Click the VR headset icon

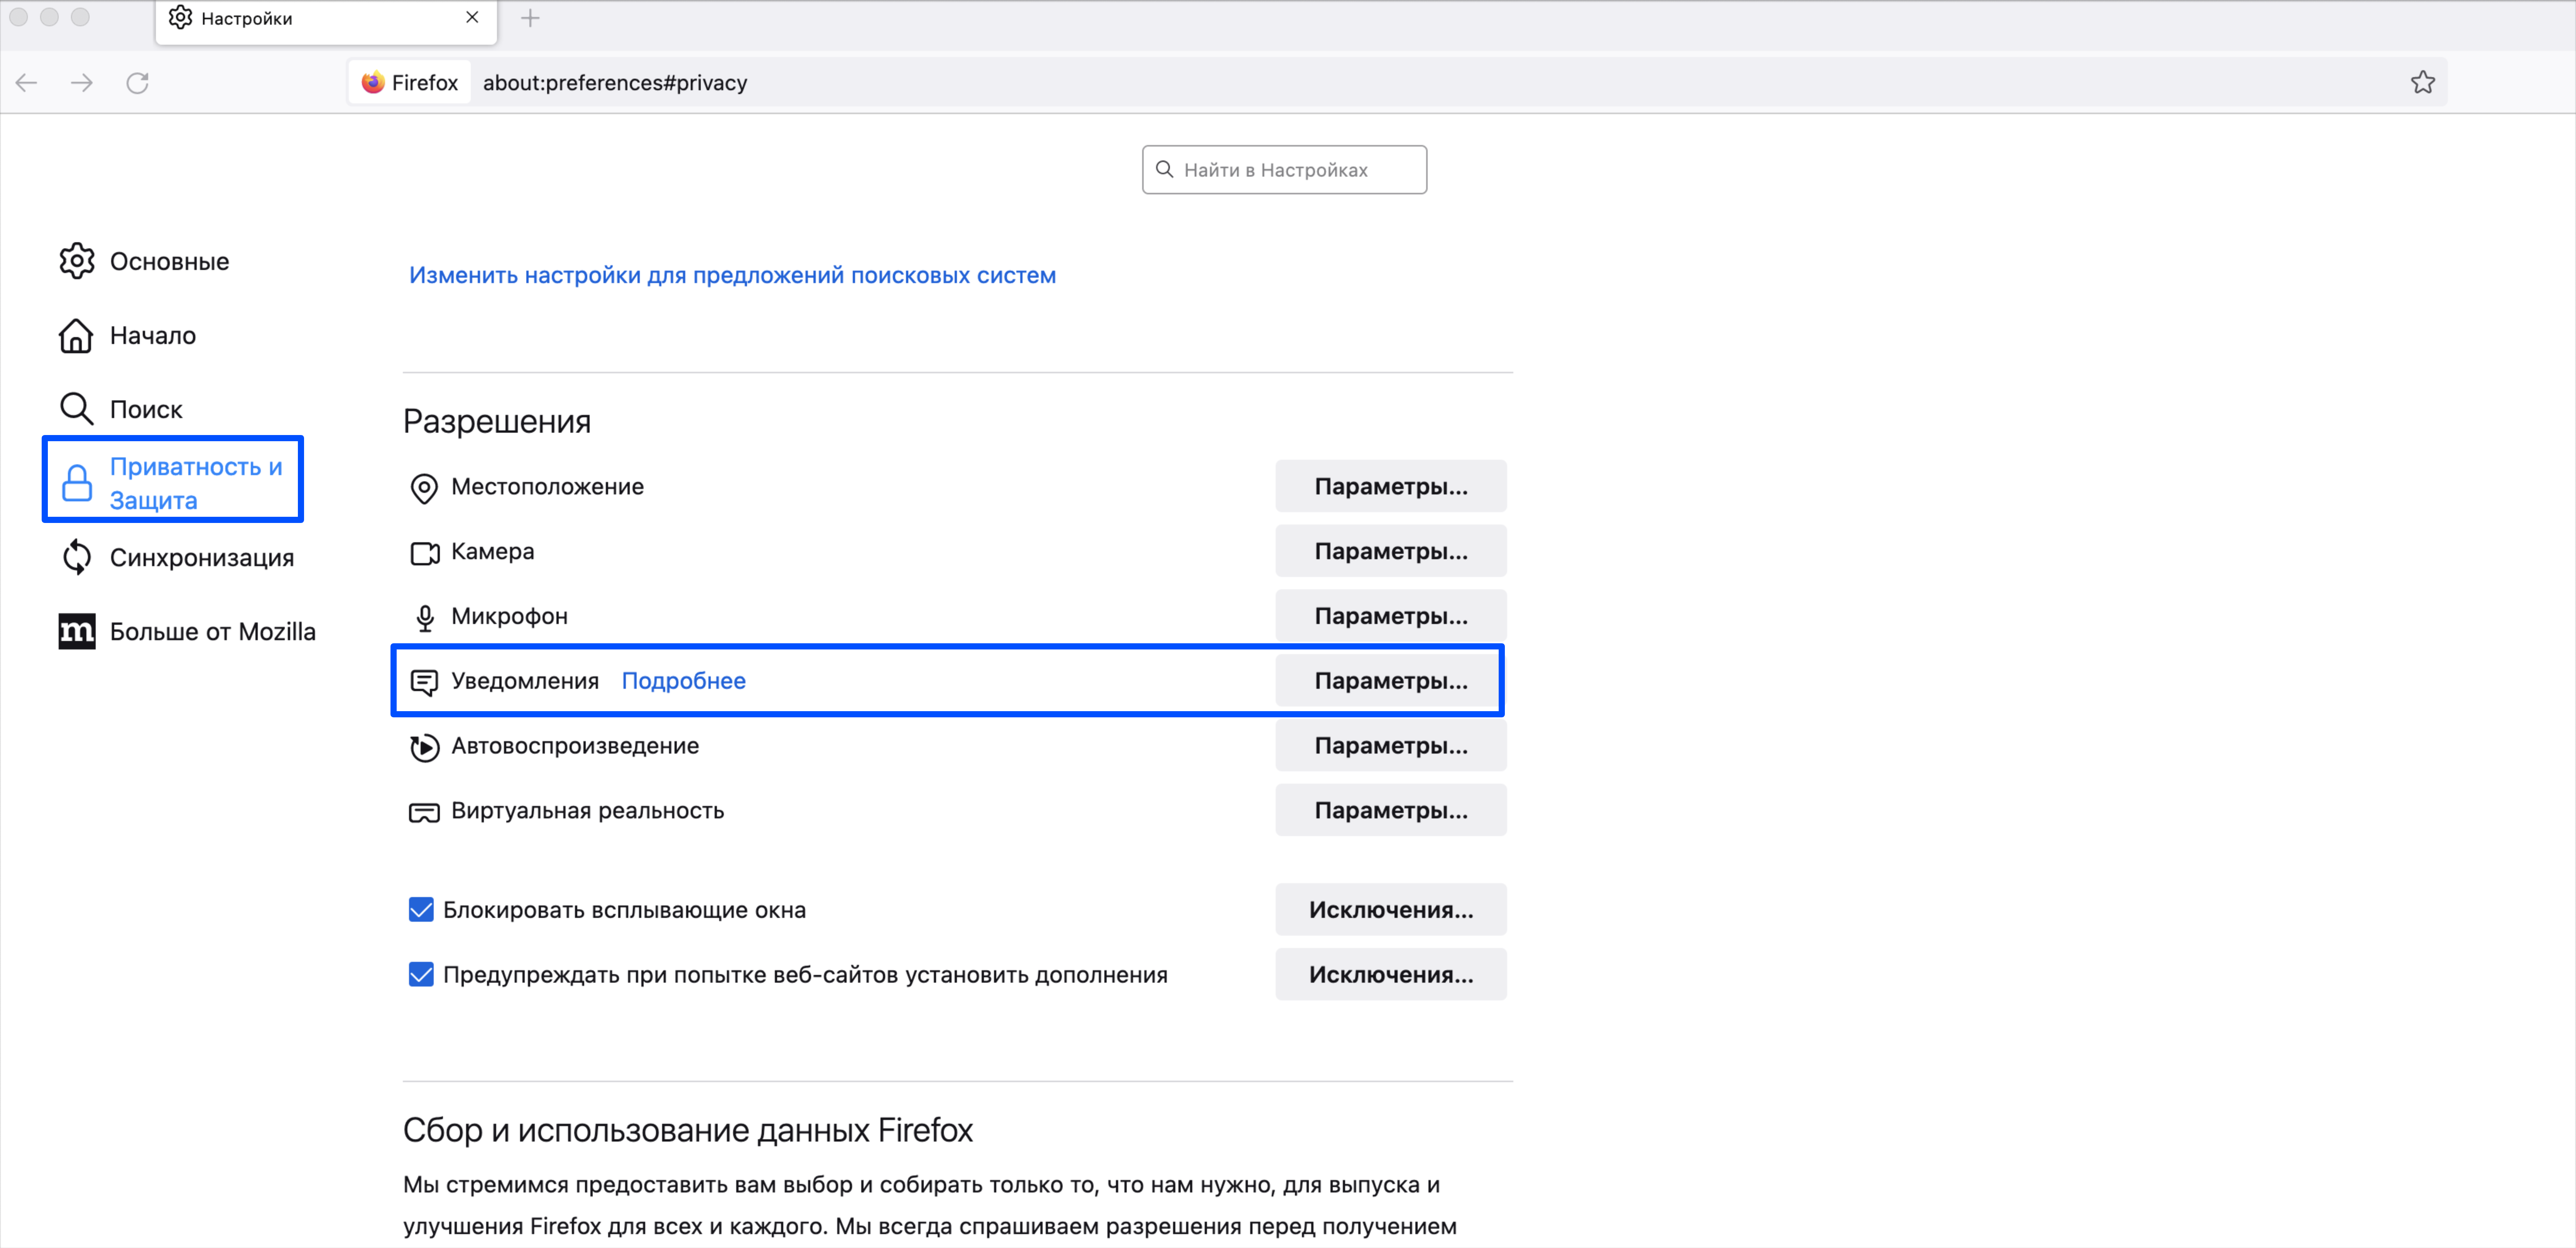[x=424, y=812]
